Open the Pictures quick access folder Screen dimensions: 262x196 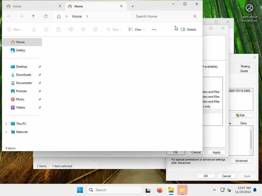pos(21,91)
